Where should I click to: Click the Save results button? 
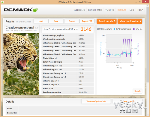56,21
